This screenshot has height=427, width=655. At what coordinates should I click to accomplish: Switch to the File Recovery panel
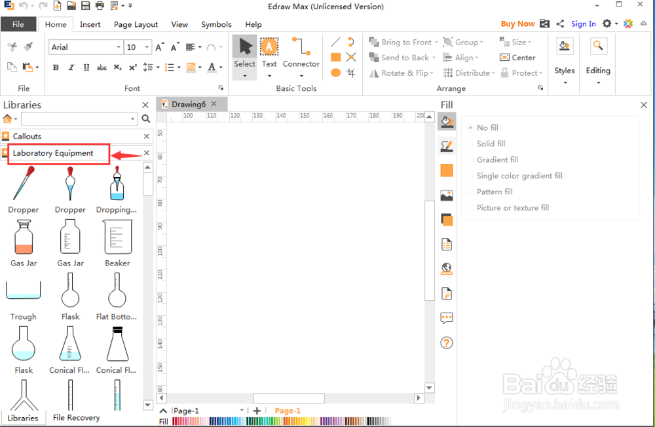[x=77, y=417]
